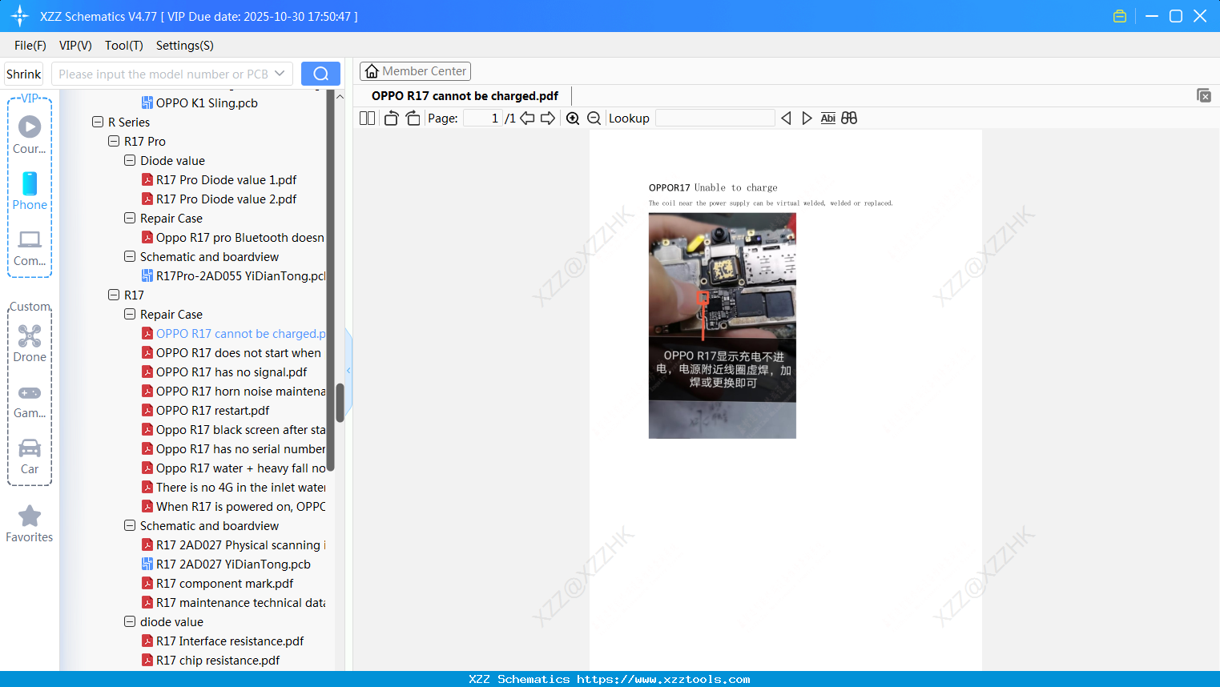
Task: Click the Shrink button
Action: (x=23, y=74)
